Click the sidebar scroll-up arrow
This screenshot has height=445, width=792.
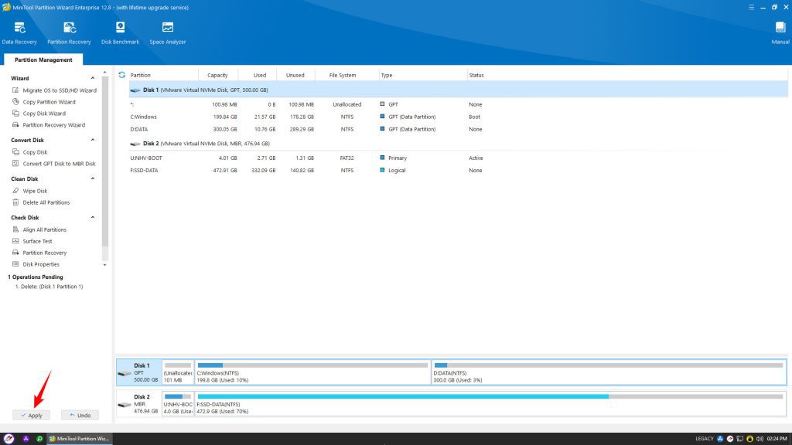point(105,73)
